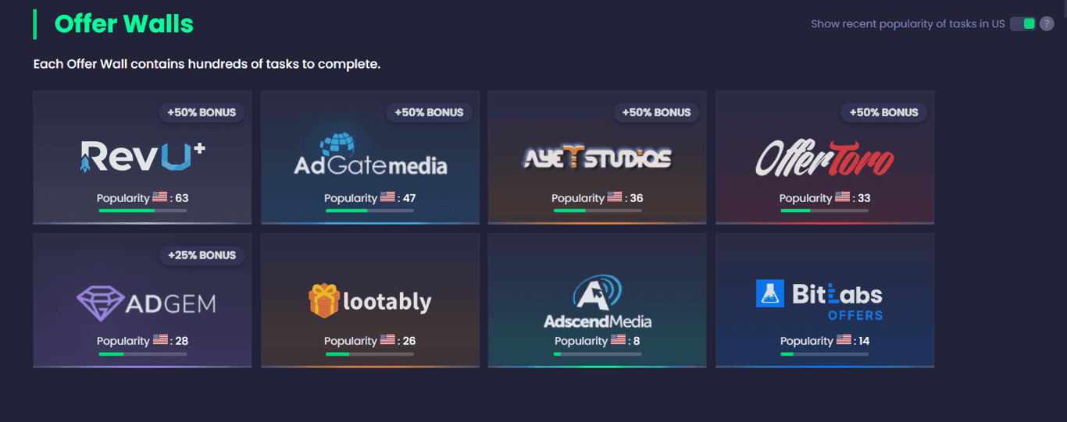Click the +50% BONUS badge on OfferToro
This screenshot has height=422, width=1067.
tap(884, 112)
